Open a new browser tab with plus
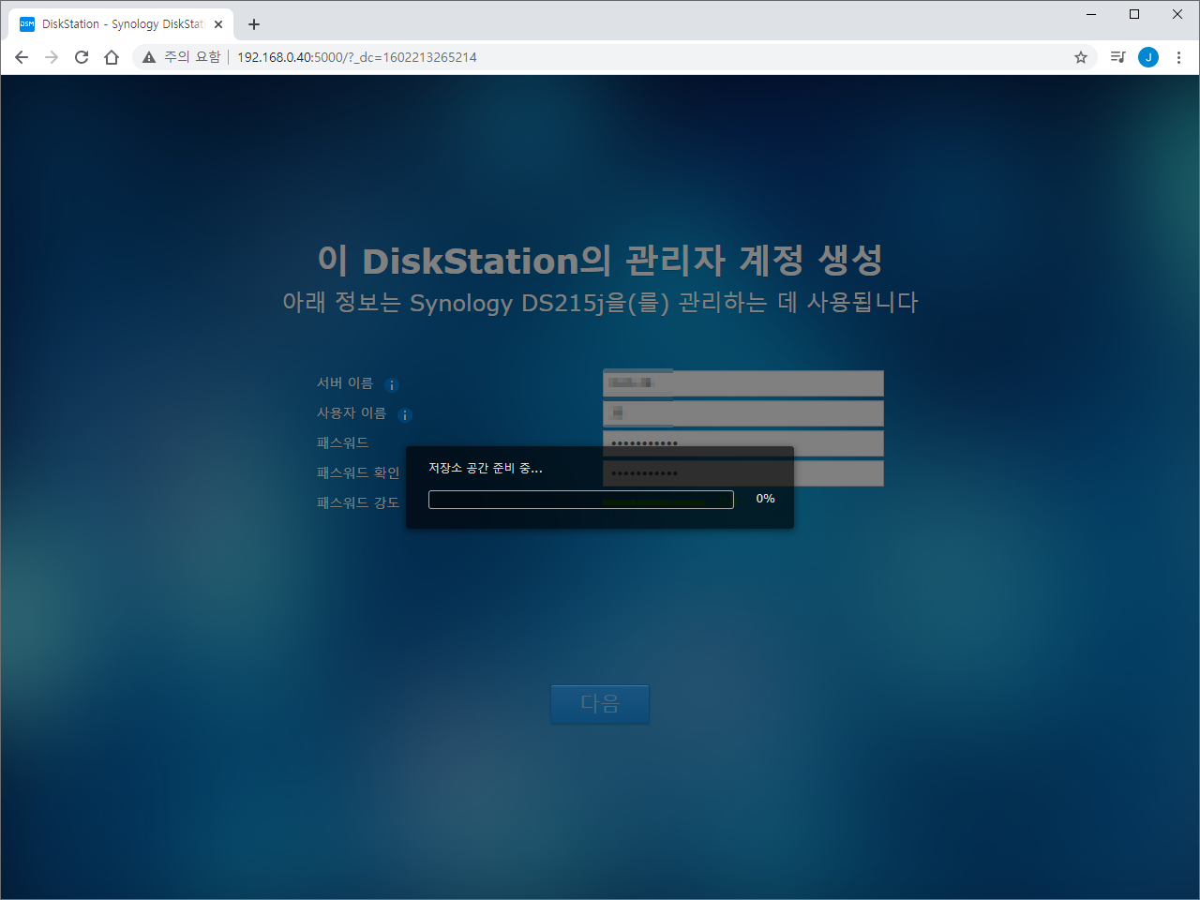1200x900 pixels. pos(254,24)
